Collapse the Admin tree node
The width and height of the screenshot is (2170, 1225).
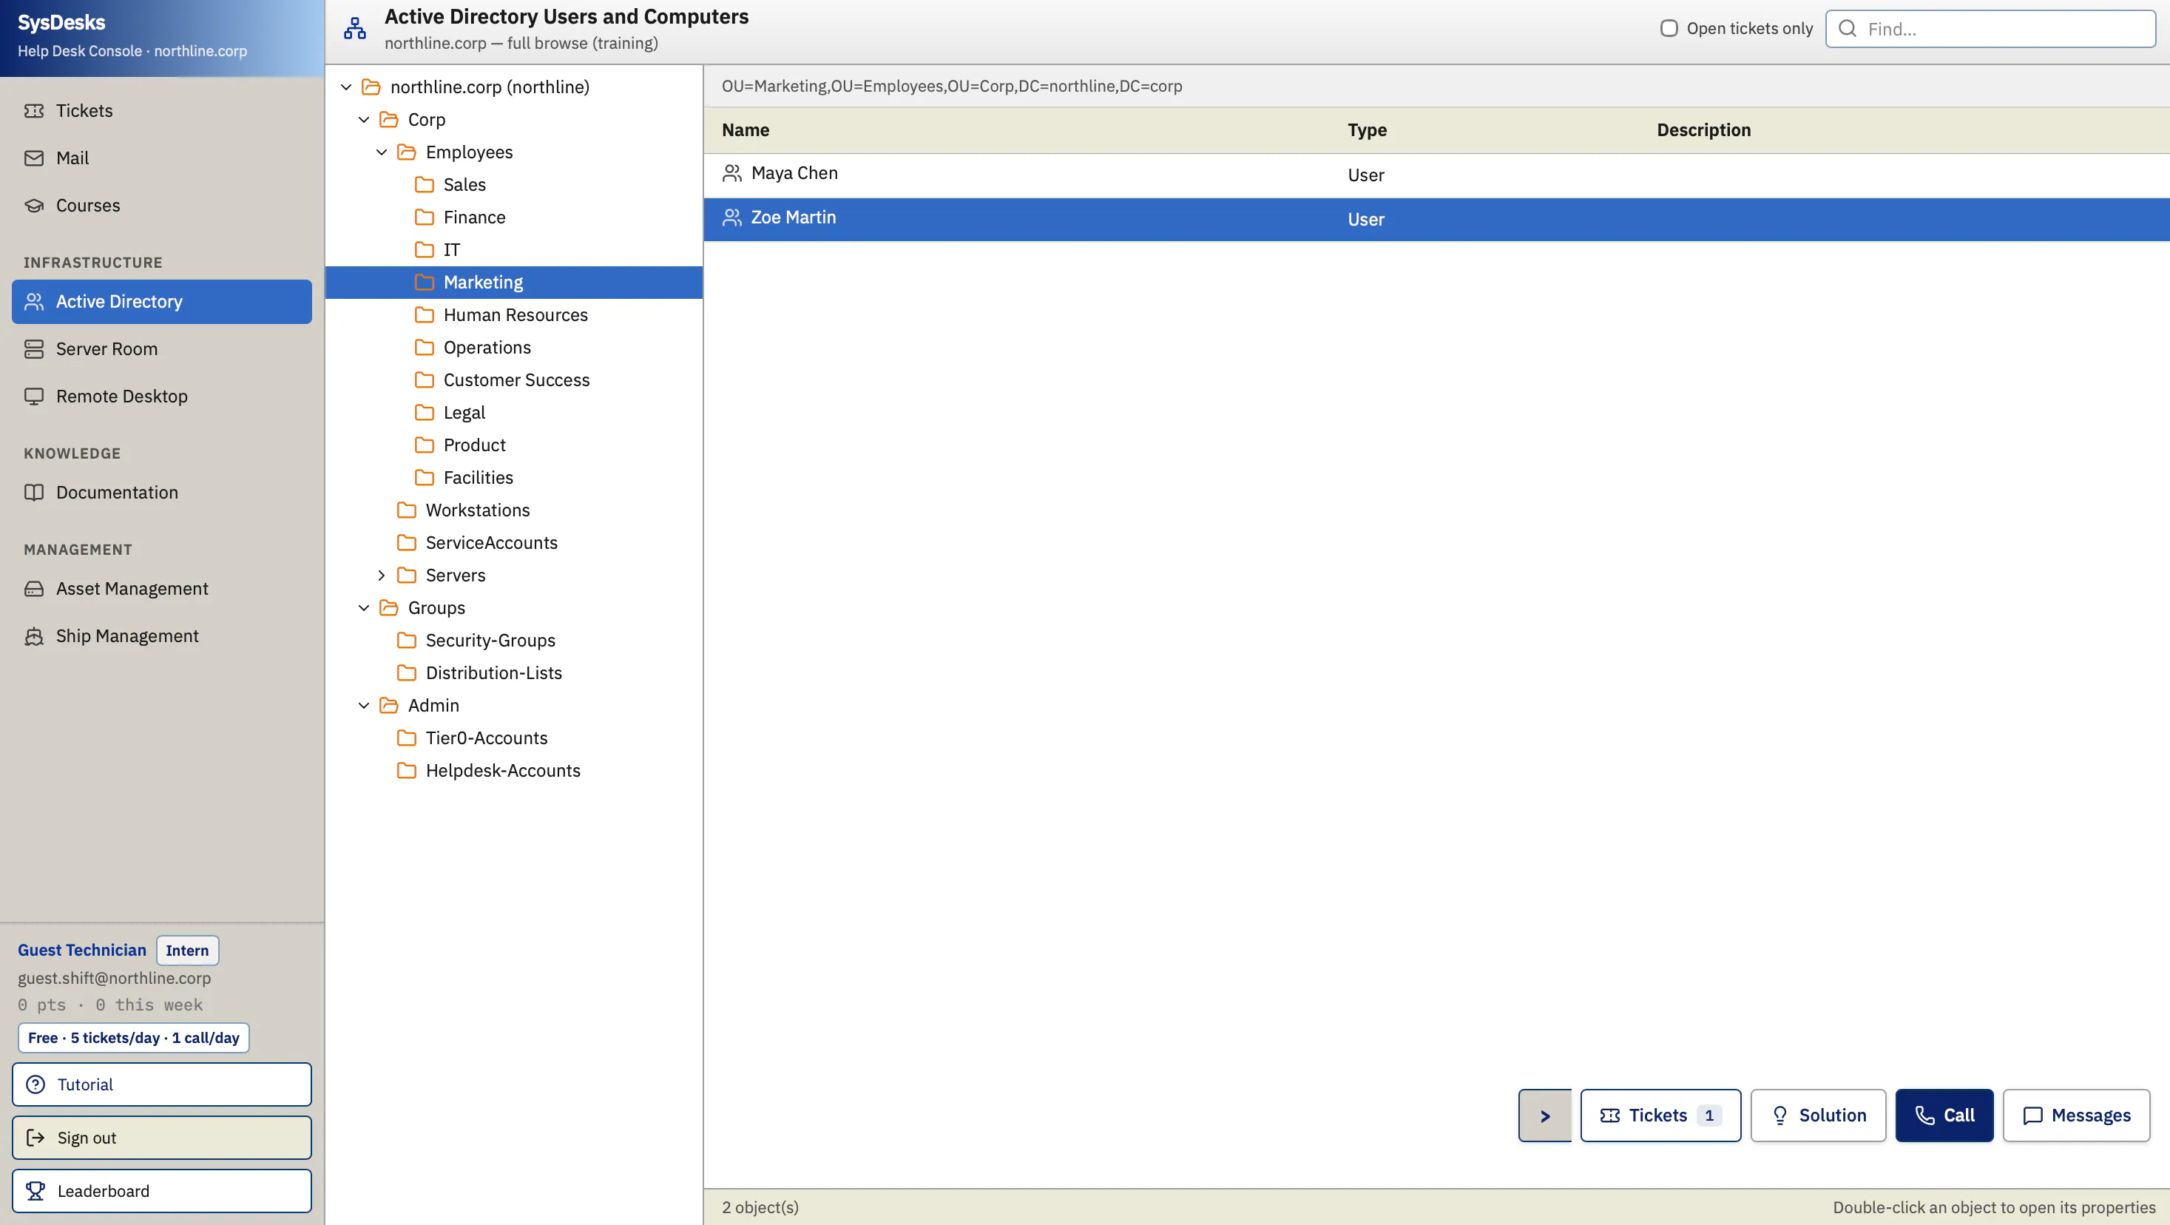click(x=364, y=705)
